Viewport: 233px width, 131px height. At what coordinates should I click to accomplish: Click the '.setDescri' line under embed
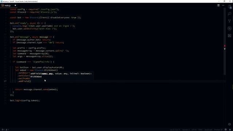click(24, 73)
